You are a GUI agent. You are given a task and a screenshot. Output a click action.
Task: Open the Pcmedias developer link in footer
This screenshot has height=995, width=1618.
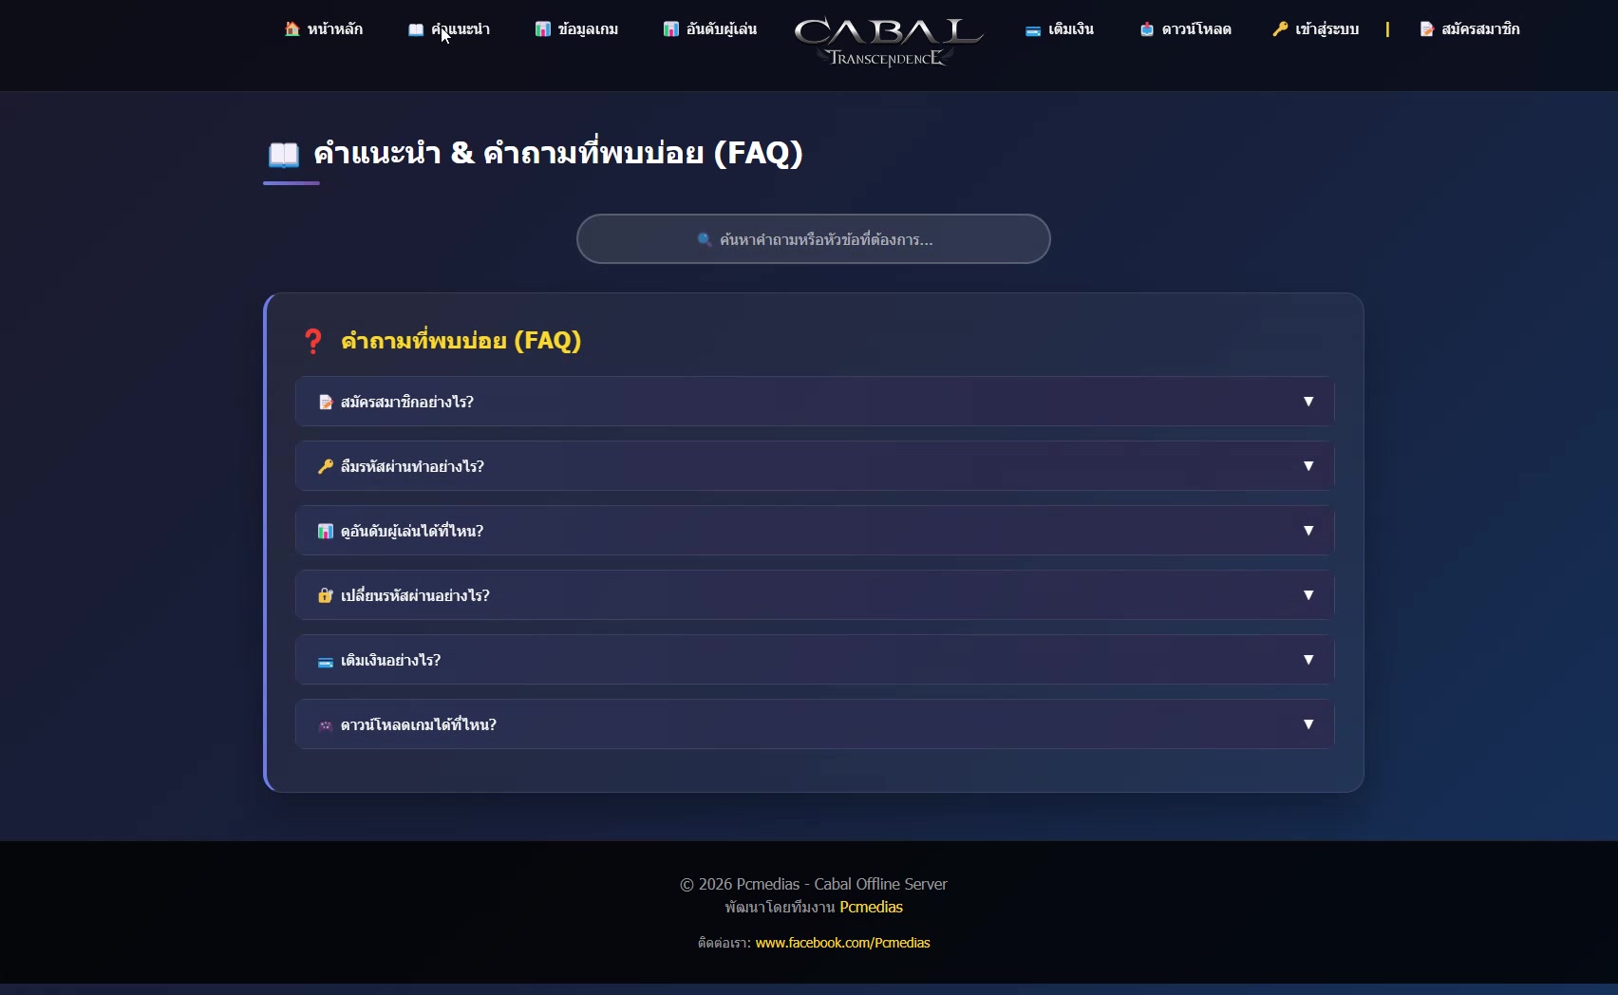871,907
